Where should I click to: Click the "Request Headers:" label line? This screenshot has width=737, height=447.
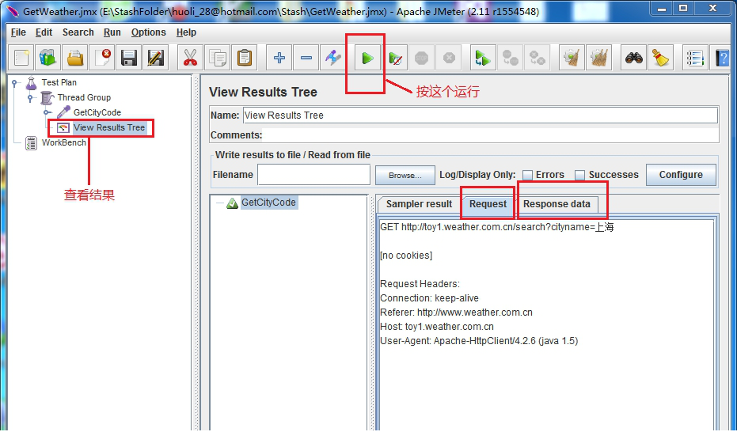point(420,284)
